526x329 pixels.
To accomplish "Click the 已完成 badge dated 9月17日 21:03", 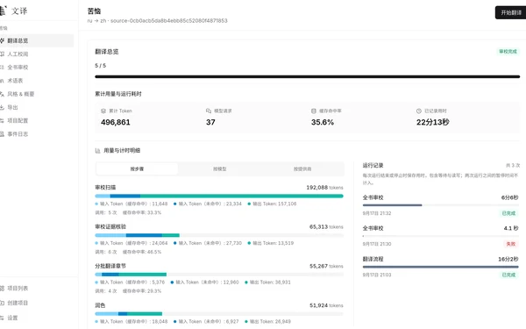I will click(x=508, y=275).
